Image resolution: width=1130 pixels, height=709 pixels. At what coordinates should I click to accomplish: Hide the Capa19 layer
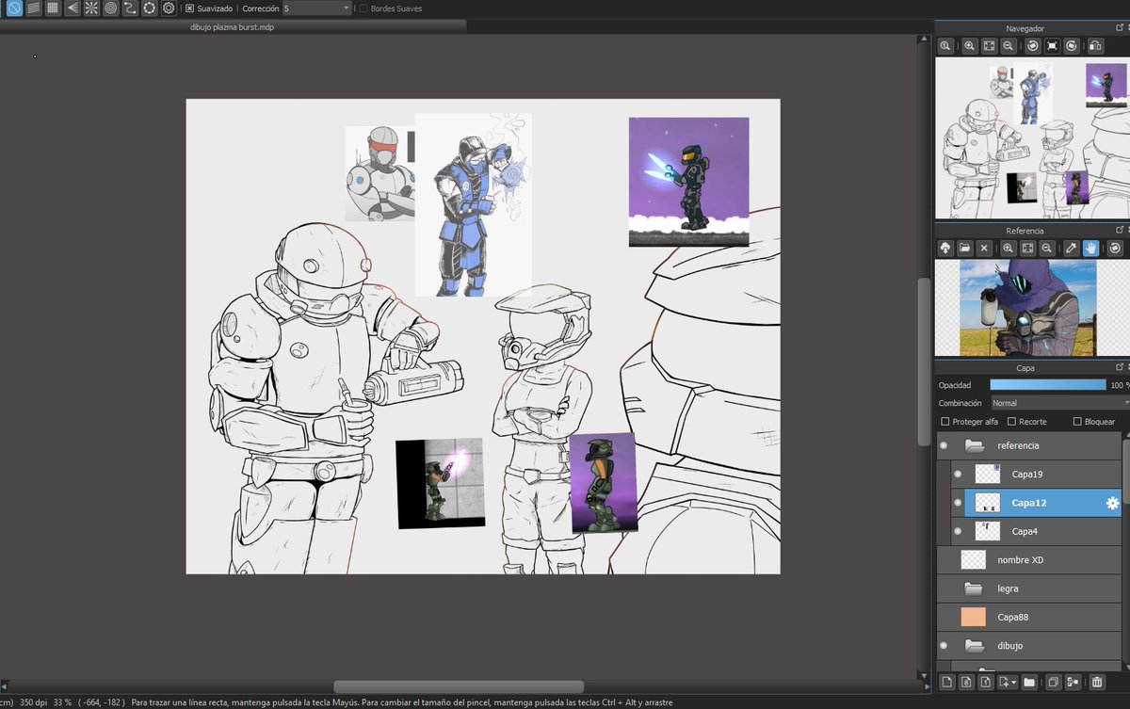coord(958,474)
